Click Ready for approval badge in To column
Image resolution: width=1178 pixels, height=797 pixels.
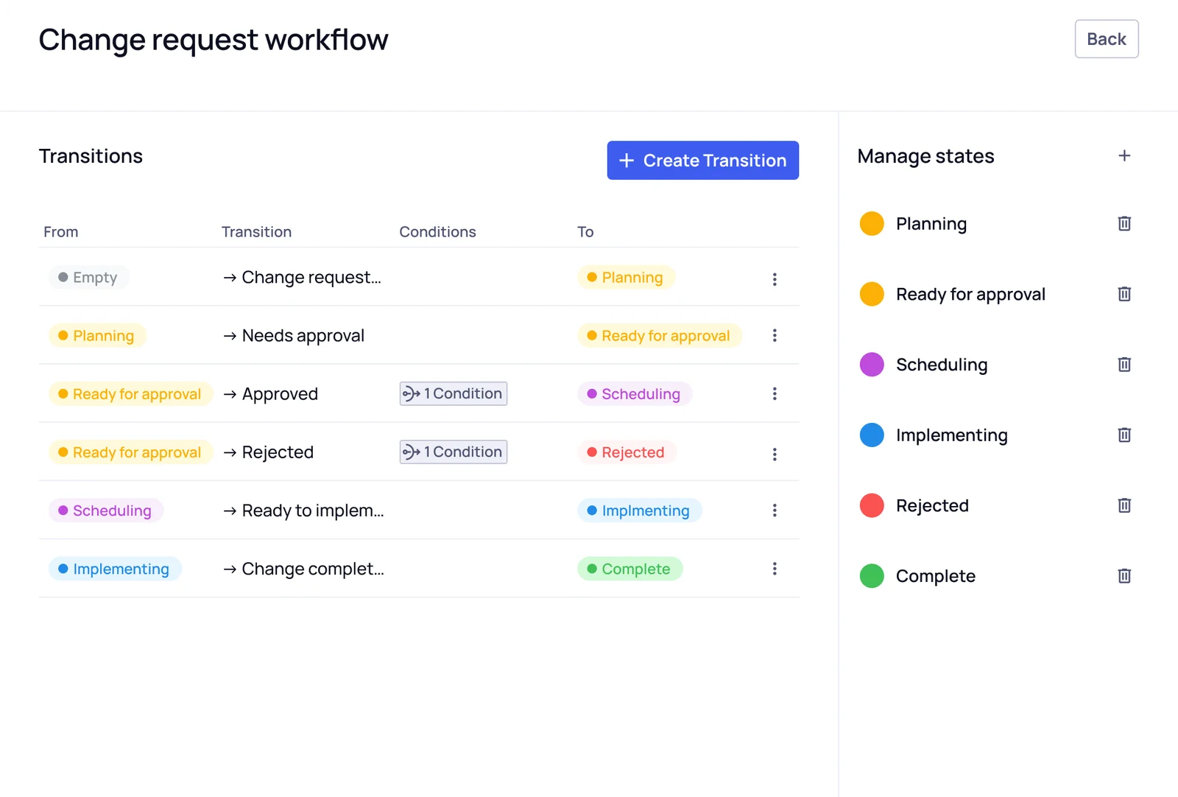[660, 335]
